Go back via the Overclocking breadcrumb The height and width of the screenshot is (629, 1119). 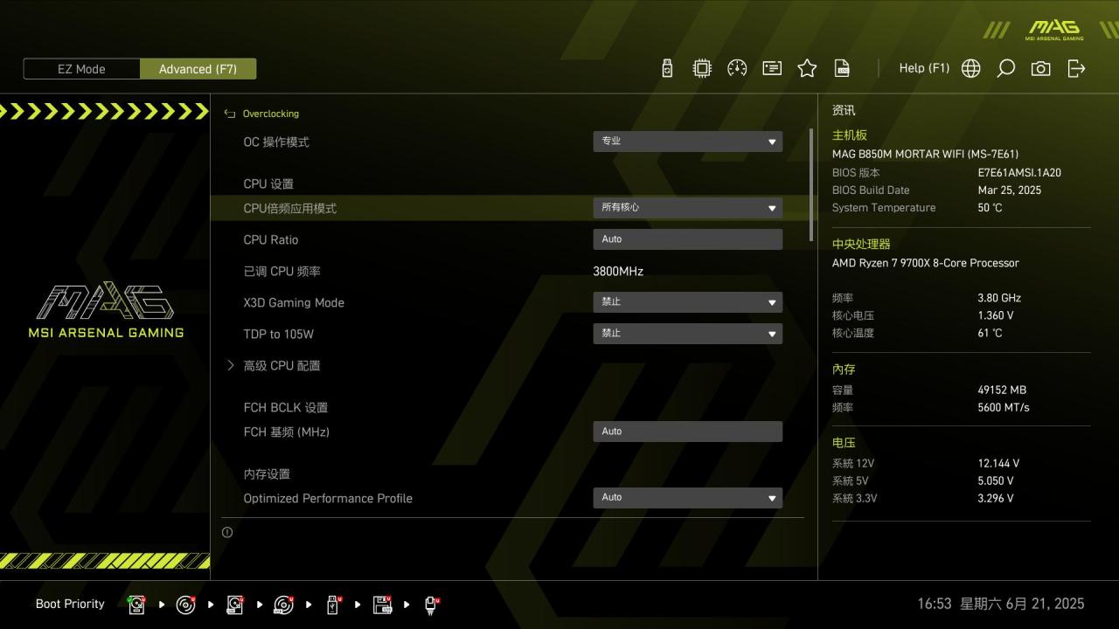(261, 114)
